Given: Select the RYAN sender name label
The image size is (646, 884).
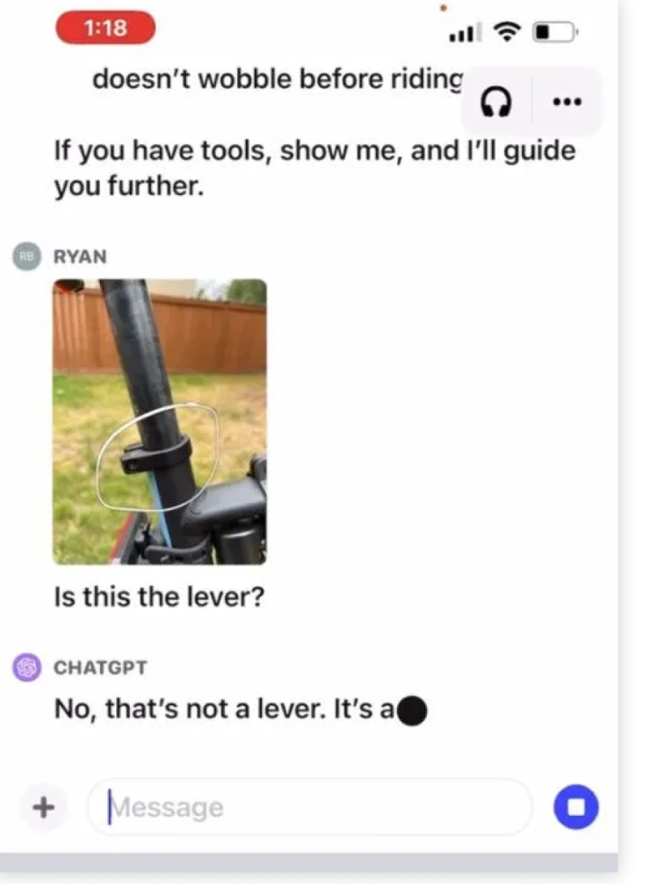Looking at the screenshot, I should (80, 256).
